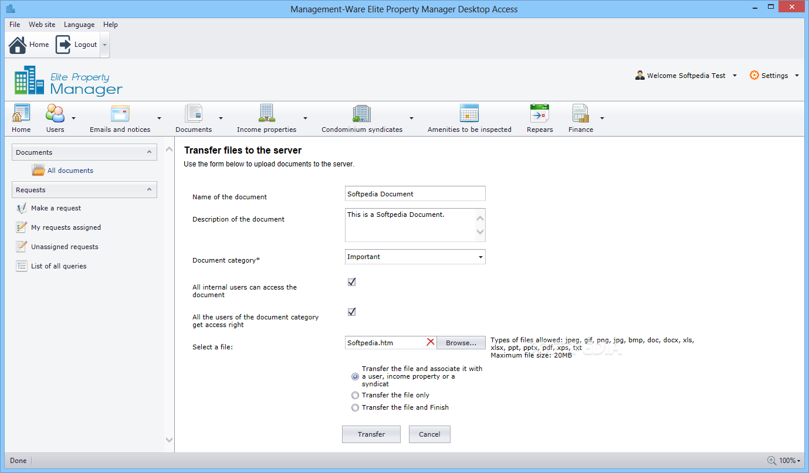809x473 pixels.
Task: Click List of all queries icon
Action: [22, 266]
